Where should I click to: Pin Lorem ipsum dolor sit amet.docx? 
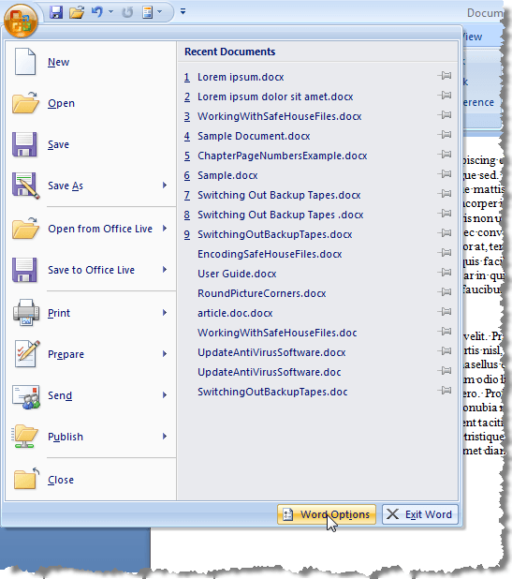(x=445, y=96)
